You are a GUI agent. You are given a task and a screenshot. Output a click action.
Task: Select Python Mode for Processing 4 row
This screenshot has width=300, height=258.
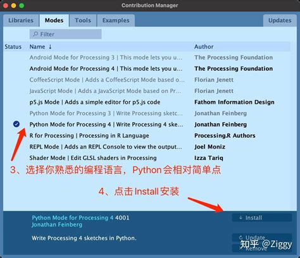tap(147, 125)
